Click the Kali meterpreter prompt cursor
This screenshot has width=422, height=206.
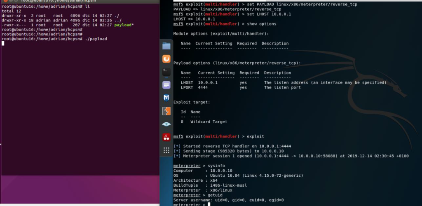pos(209,204)
